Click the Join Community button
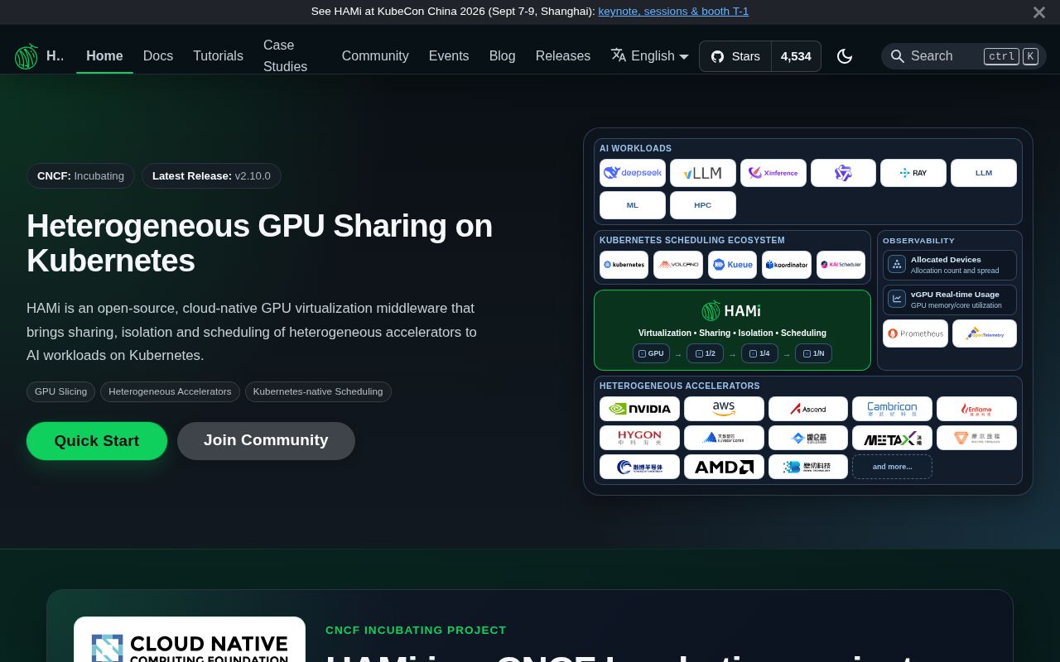The height and width of the screenshot is (662, 1060). click(266, 441)
